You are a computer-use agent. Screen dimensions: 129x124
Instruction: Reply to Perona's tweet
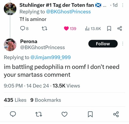13,114
